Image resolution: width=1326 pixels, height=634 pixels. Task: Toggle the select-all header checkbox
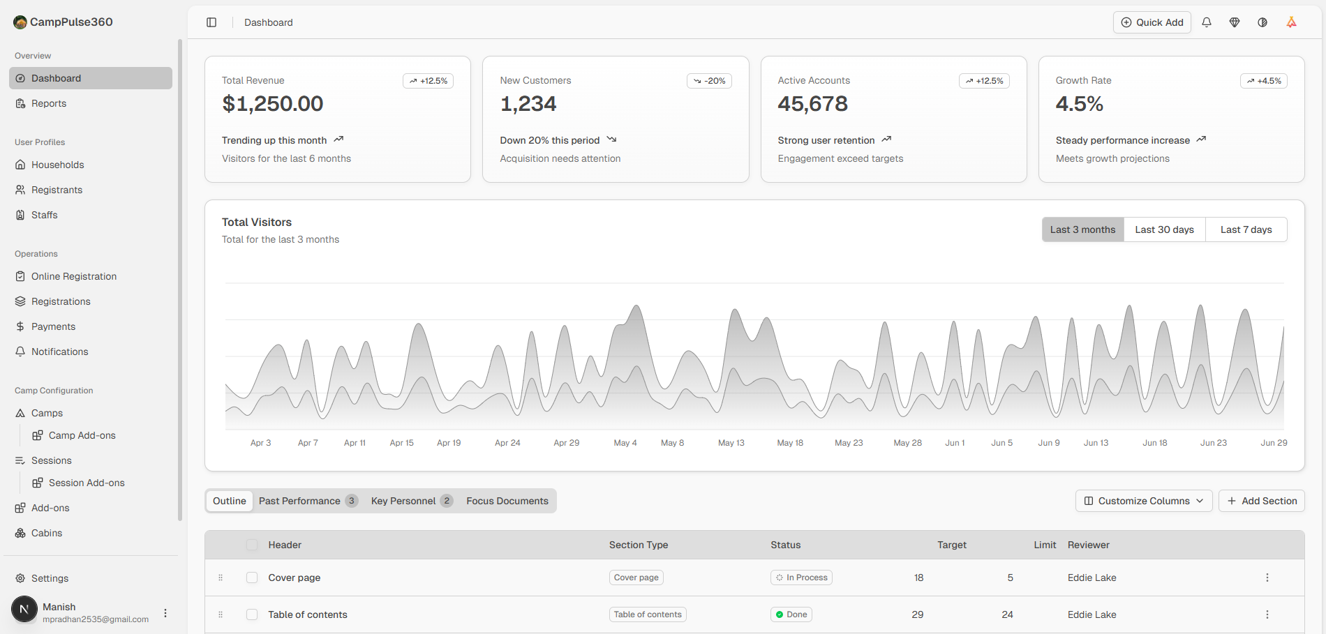coord(252,545)
